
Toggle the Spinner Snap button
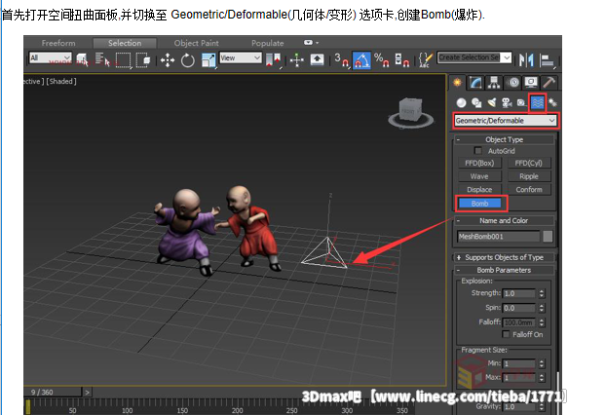pos(402,59)
